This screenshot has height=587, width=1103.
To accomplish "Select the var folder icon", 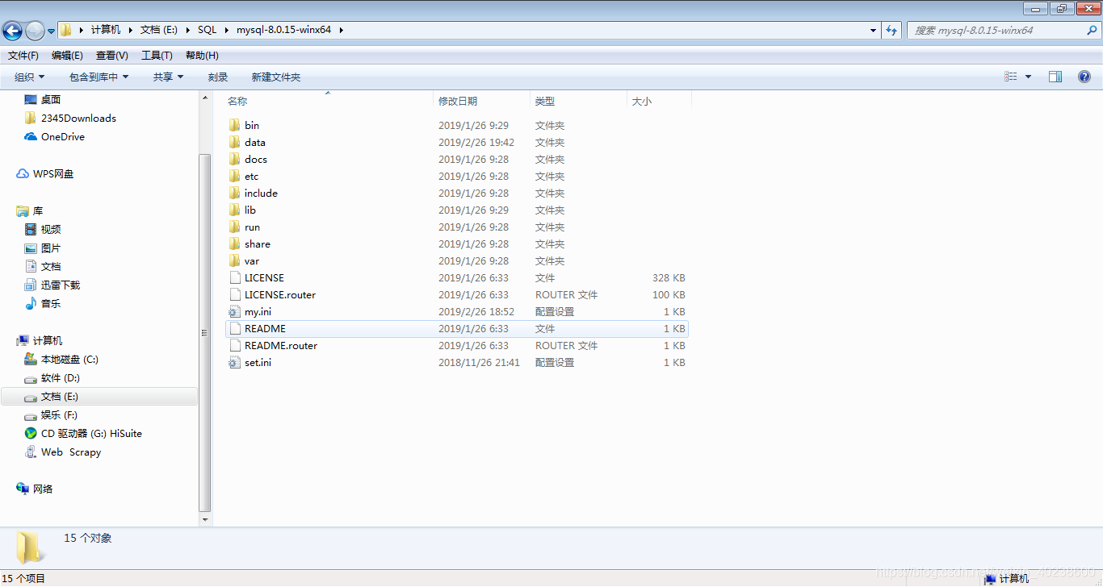I will click(235, 260).
